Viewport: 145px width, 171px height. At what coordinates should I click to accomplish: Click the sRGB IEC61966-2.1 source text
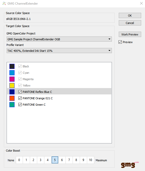tap(18, 19)
